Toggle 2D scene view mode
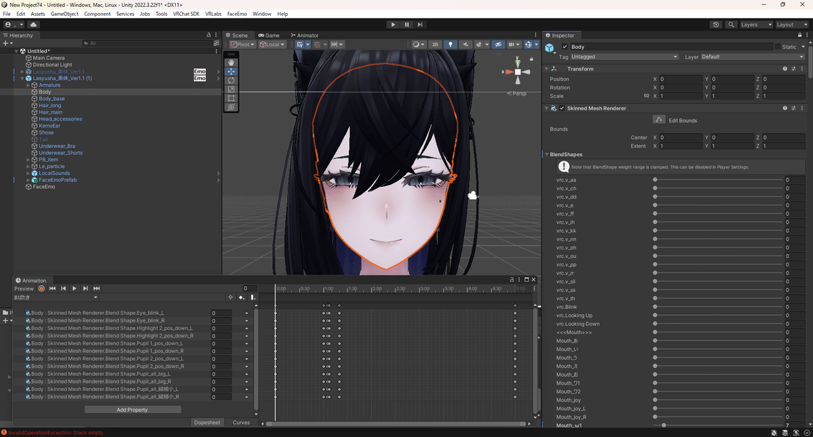This screenshot has width=813, height=437. point(435,45)
